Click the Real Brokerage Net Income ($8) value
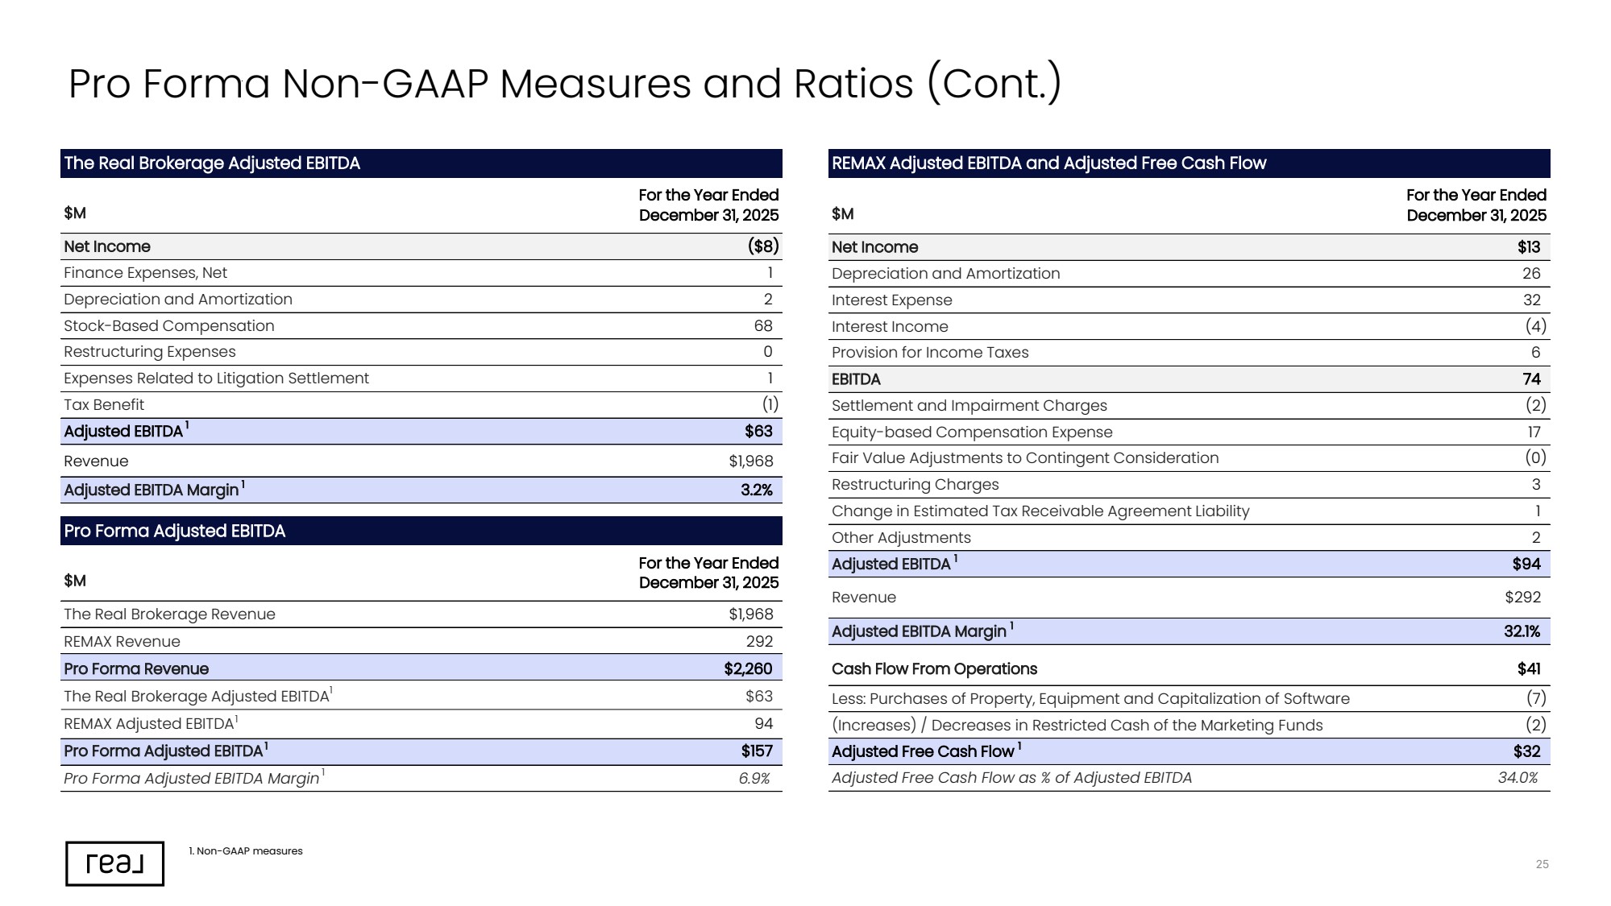 click(x=763, y=246)
